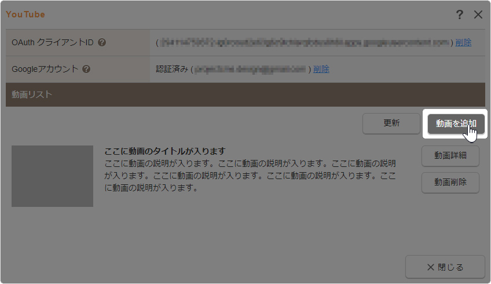Click the 更新 button
491x284 pixels.
[x=391, y=123]
